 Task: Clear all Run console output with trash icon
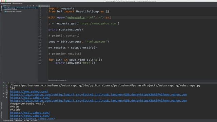pyautogui.click(x=7, y=97)
